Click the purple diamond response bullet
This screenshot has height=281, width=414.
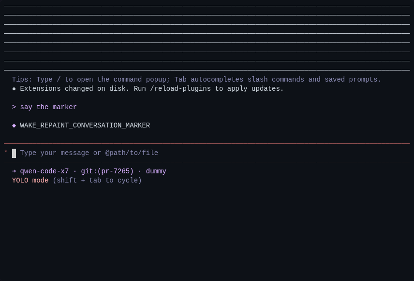pyautogui.click(x=14, y=126)
